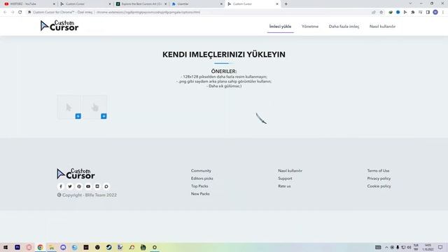This screenshot has width=448, height=252.
Task: Select the arrow cursor upload tile
Action: [x=69, y=107]
